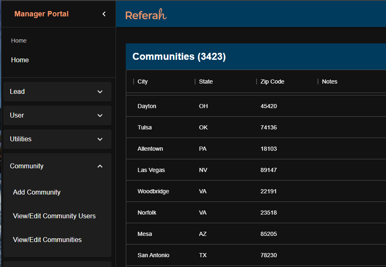Collapse the Manager Portal sidebar arrow
This screenshot has height=267, width=386.
pyautogui.click(x=104, y=14)
